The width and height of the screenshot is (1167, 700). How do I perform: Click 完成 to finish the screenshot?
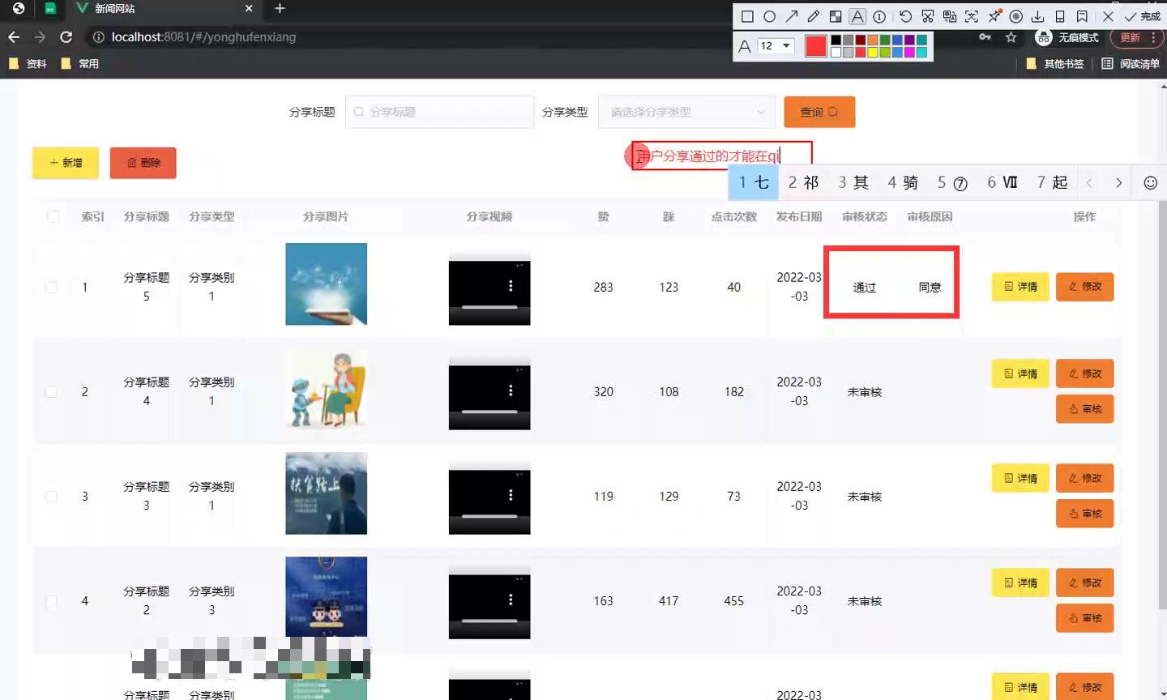click(x=1142, y=16)
